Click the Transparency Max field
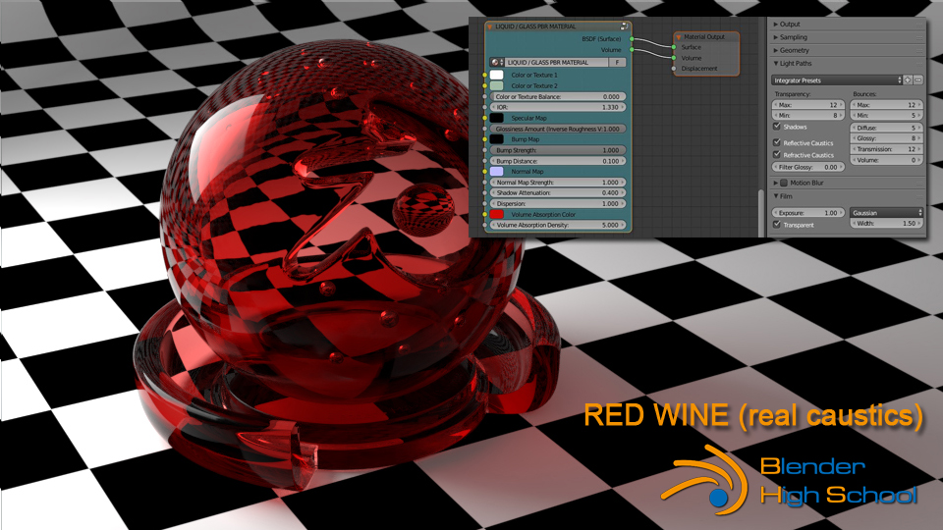Viewport: 943px width, 530px height. [808, 105]
